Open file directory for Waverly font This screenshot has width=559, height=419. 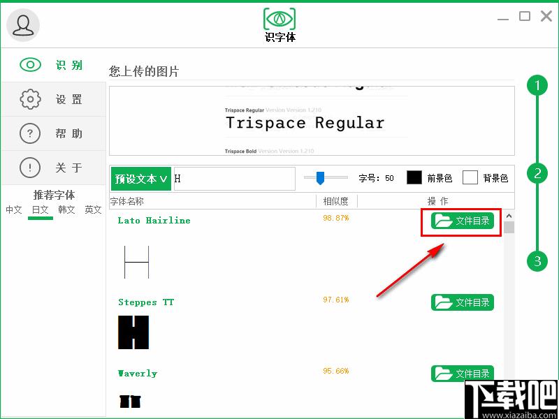[x=462, y=374]
